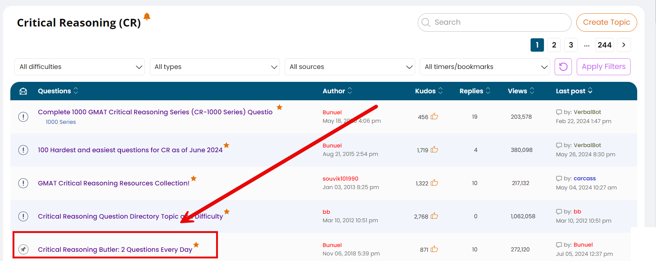Viewport: 656px width, 261px height.
Task: Click star beside GMAT Critical Reasoning Resources Collection
Action: click(x=194, y=178)
